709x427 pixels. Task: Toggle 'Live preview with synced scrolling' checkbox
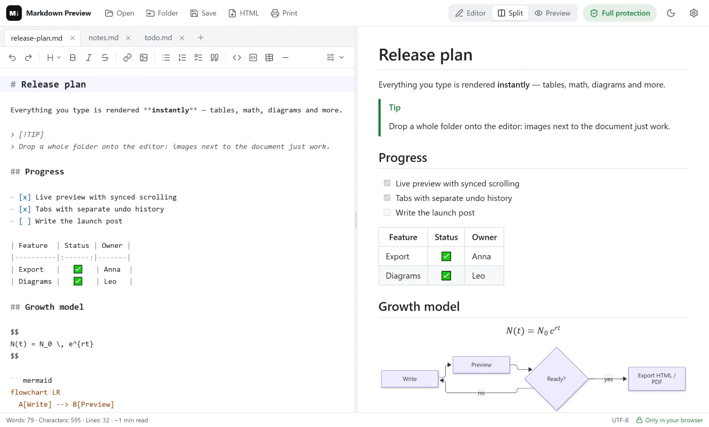click(387, 183)
